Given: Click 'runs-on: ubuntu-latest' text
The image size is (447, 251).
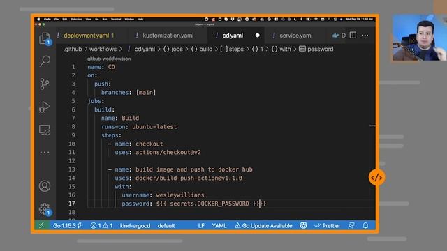Looking at the screenshot, I should (x=139, y=127).
